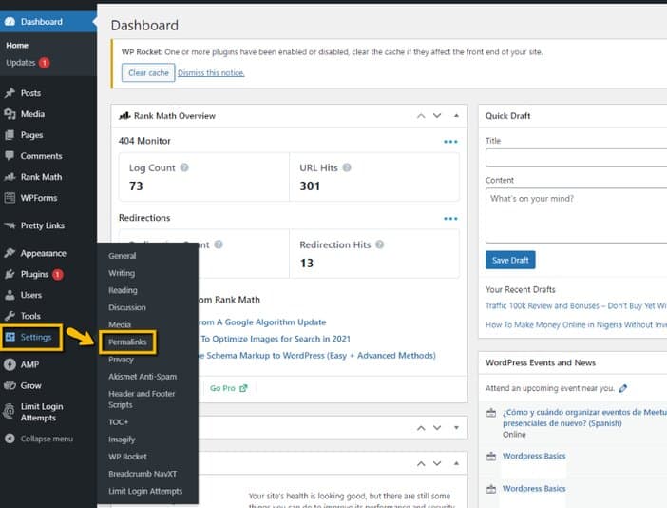Screen dimensions: 667x508
Task: Click the pencil icon to edit event location
Action: [x=623, y=388]
